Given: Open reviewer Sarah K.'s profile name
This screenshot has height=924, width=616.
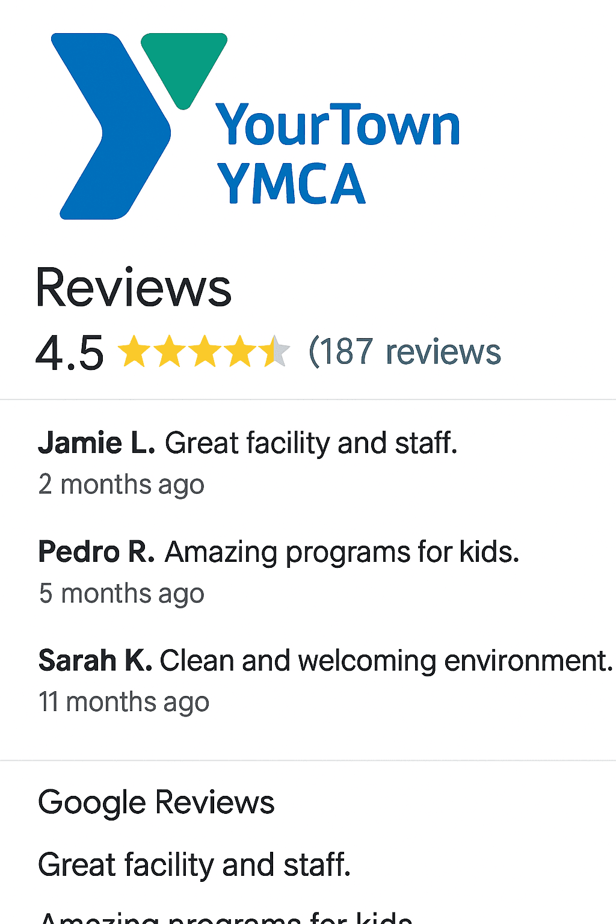Looking at the screenshot, I should (95, 661).
